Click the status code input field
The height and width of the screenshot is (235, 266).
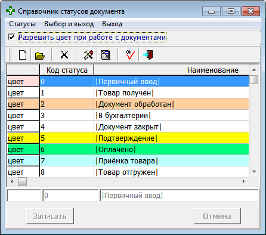(70, 196)
